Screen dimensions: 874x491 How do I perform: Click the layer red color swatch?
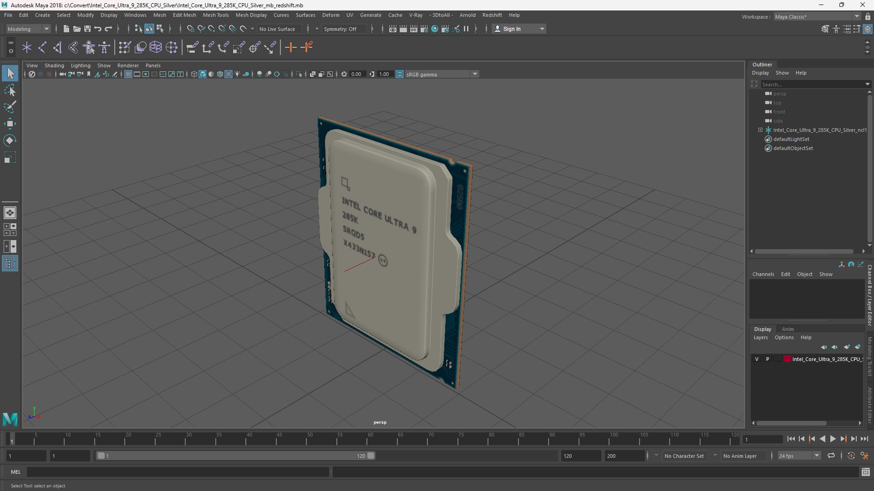[787, 359]
